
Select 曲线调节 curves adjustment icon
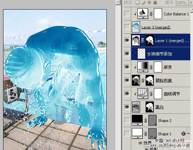tap(143, 93)
